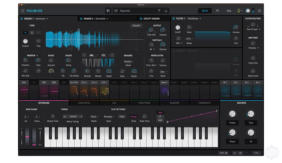Screen dimensions: 282x163
Task: Click the mod wheel strip
Action: click(34, 136)
